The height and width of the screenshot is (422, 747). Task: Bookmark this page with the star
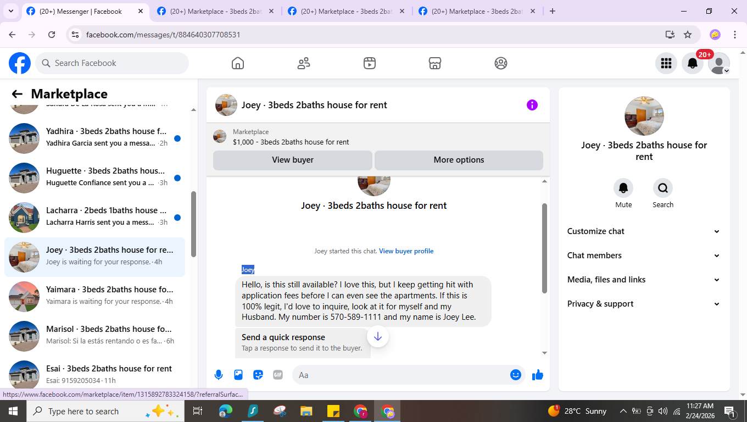point(688,35)
